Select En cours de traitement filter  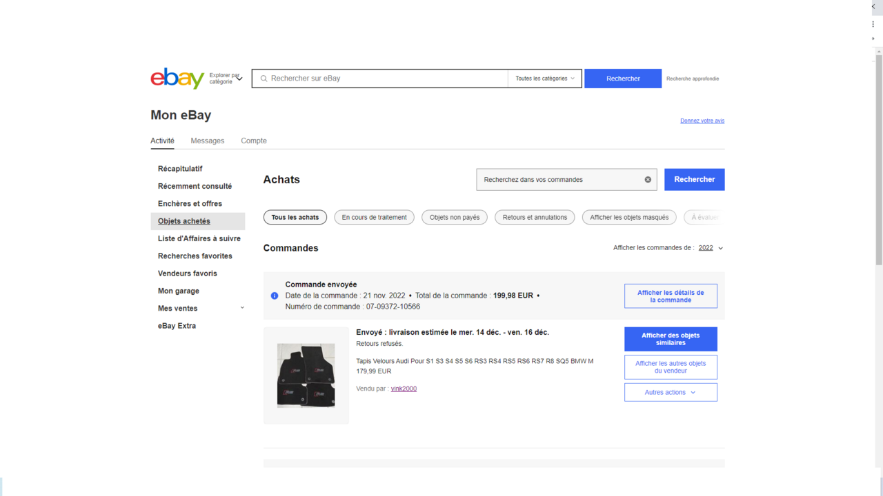374,218
